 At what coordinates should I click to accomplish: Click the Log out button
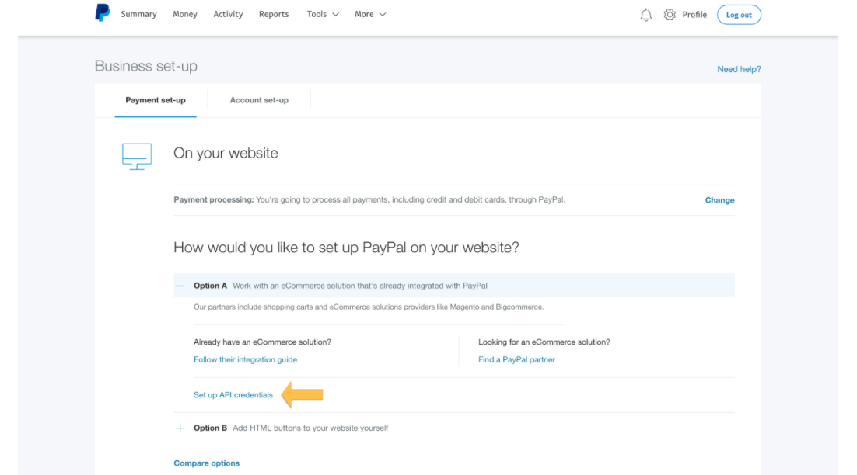pyautogui.click(x=739, y=15)
